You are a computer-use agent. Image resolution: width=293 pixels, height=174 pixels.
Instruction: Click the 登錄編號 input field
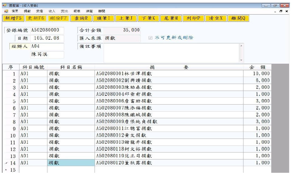coord(47,30)
